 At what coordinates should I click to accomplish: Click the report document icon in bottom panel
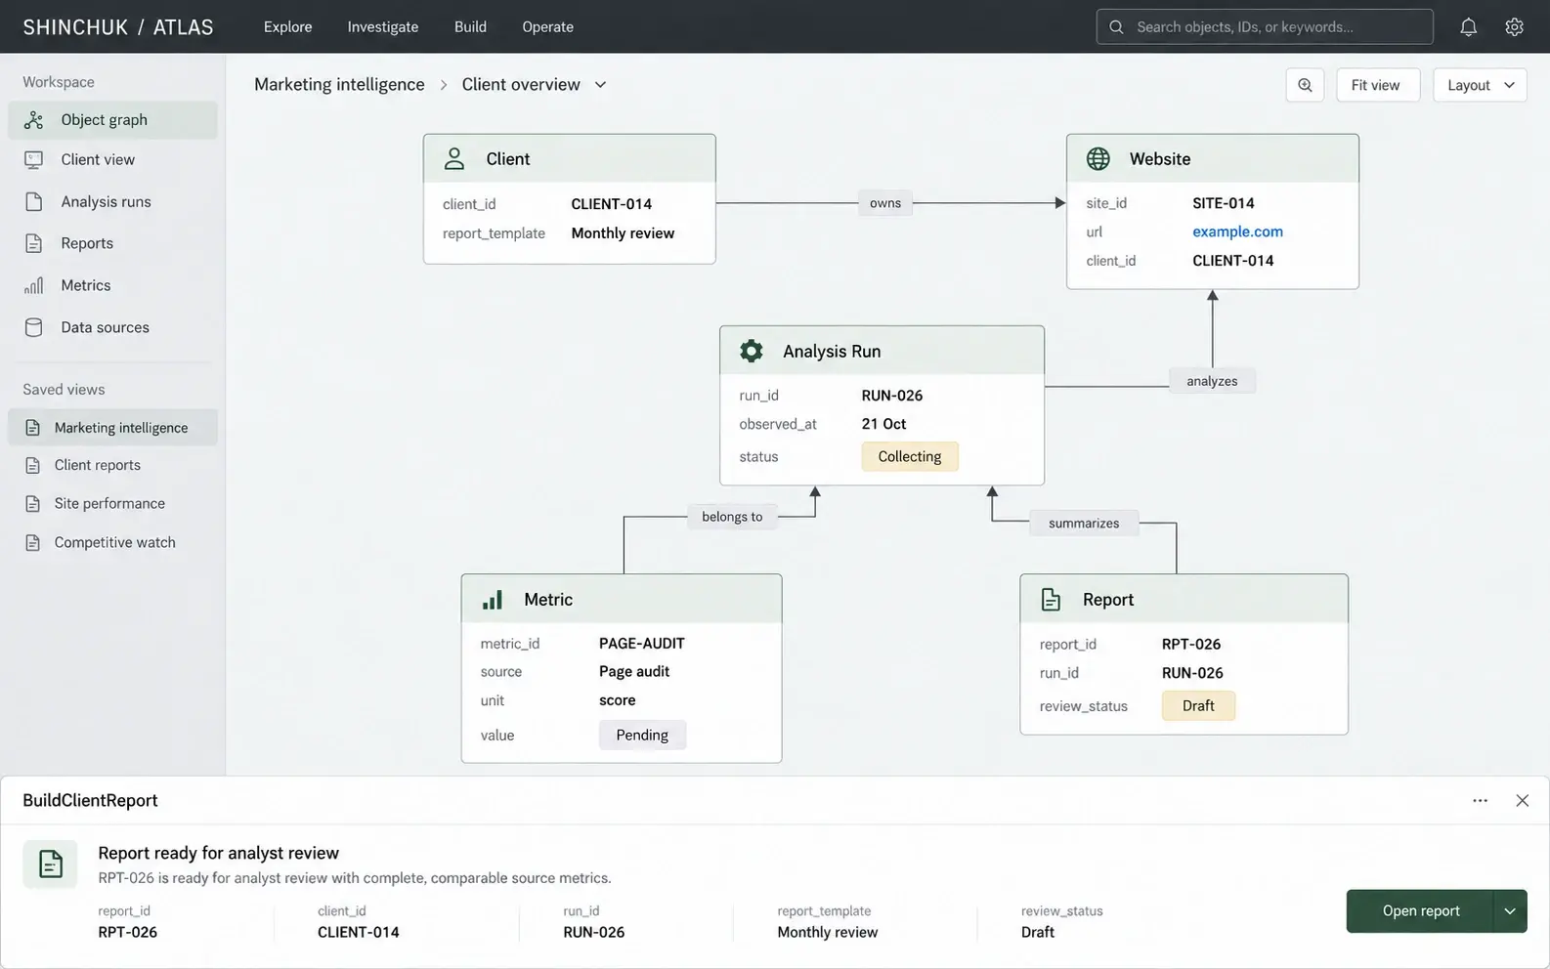[50, 864]
